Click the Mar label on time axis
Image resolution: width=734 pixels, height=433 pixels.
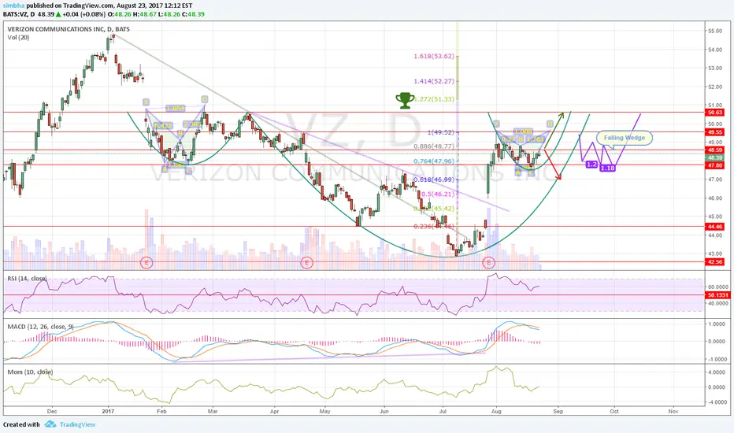click(x=213, y=412)
